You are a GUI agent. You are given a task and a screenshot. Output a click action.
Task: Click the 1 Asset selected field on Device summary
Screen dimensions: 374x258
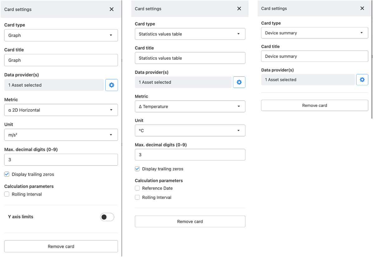pyautogui.click(x=308, y=79)
